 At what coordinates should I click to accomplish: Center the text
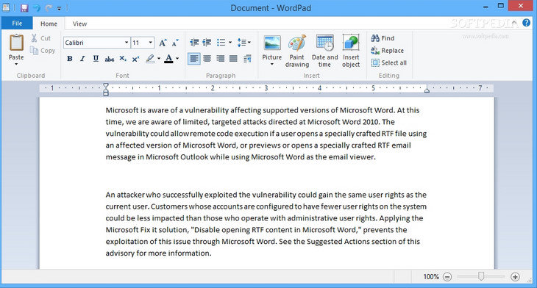[x=207, y=59]
